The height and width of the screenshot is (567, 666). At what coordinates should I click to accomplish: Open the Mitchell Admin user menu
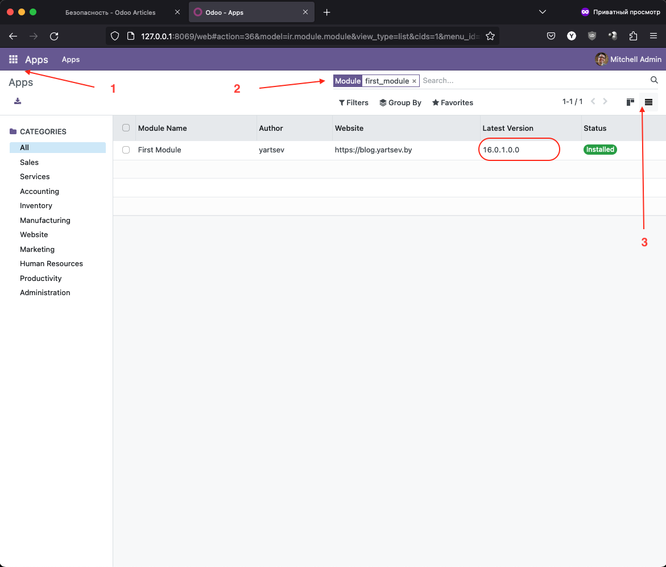click(628, 60)
